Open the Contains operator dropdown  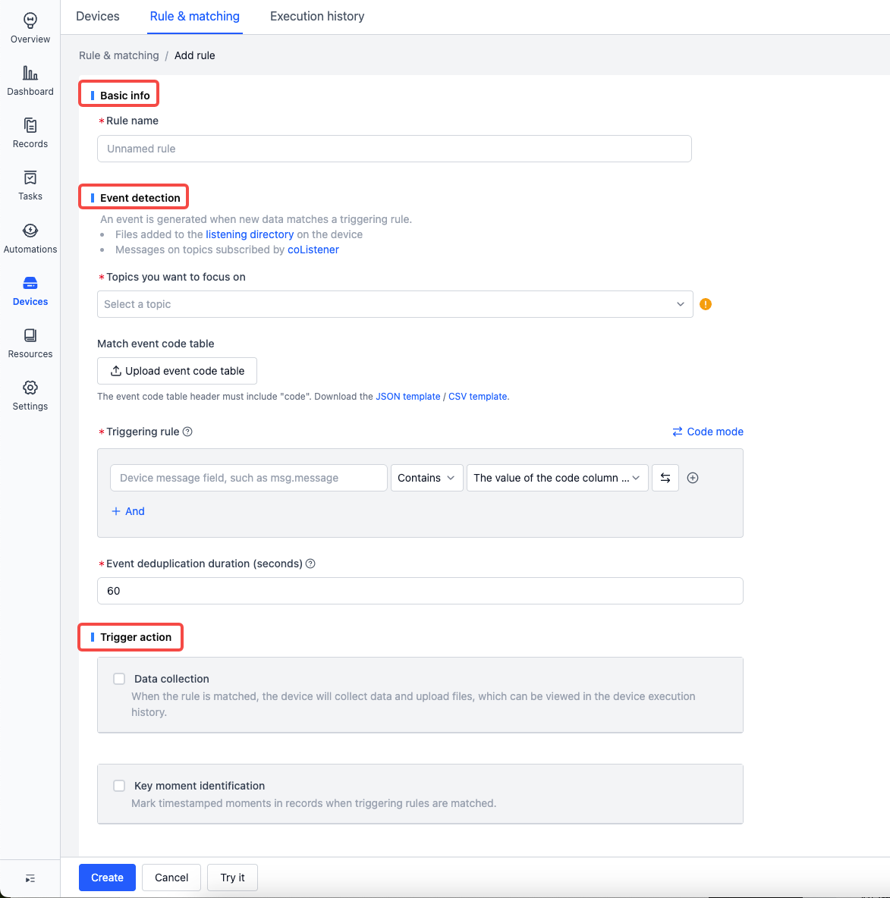pos(426,478)
